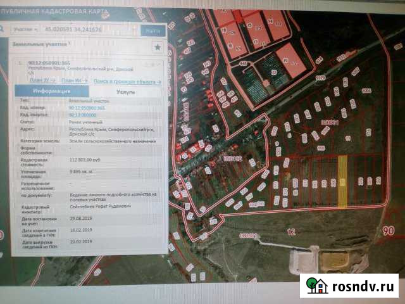Open the 'План КК' link
The width and height of the screenshot is (405, 304).
[76, 81]
